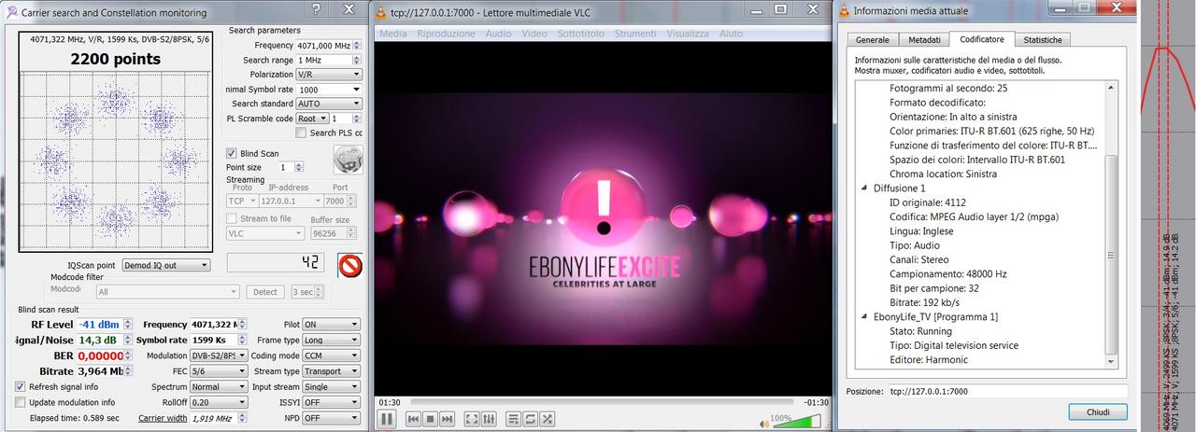1196x432 pixels.
Task: Select the Editore: Harmonic row
Action: (x=929, y=360)
